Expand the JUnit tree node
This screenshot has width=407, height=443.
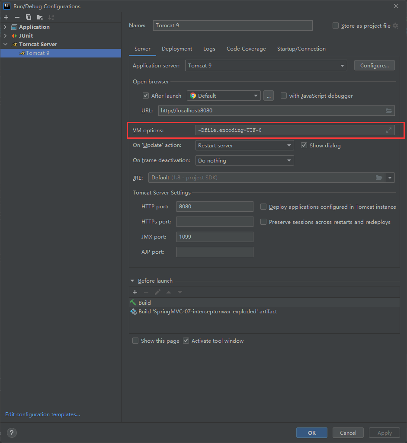pos(5,35)
